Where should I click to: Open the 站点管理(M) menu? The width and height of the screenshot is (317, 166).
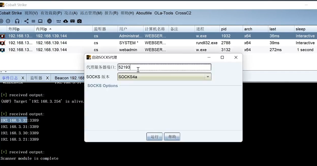click(x=91, y=13)
